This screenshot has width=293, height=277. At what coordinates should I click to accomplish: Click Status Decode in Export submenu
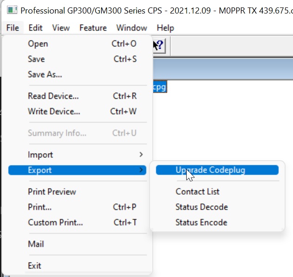coord(217,207)
